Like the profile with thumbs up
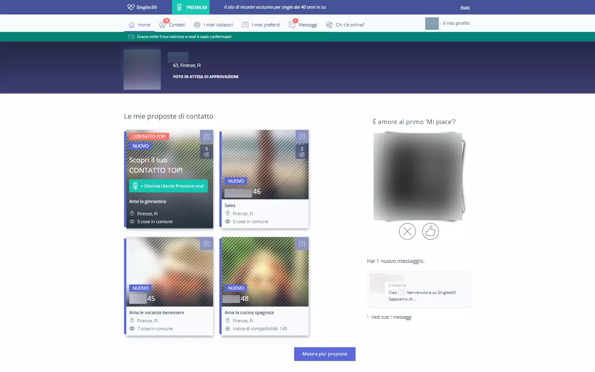 coord(430,231)
